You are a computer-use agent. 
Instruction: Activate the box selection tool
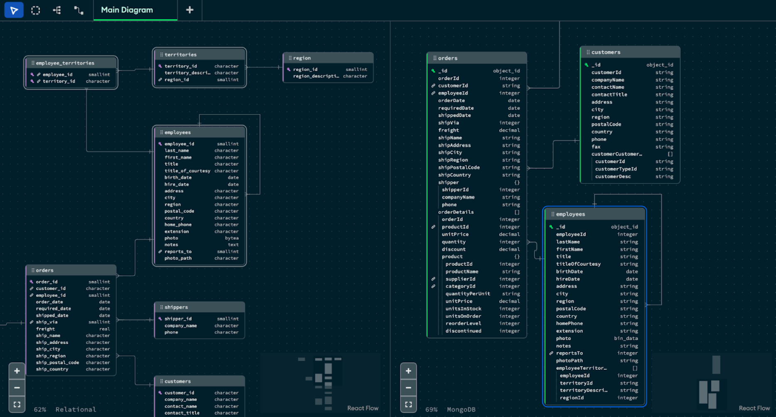35,10
